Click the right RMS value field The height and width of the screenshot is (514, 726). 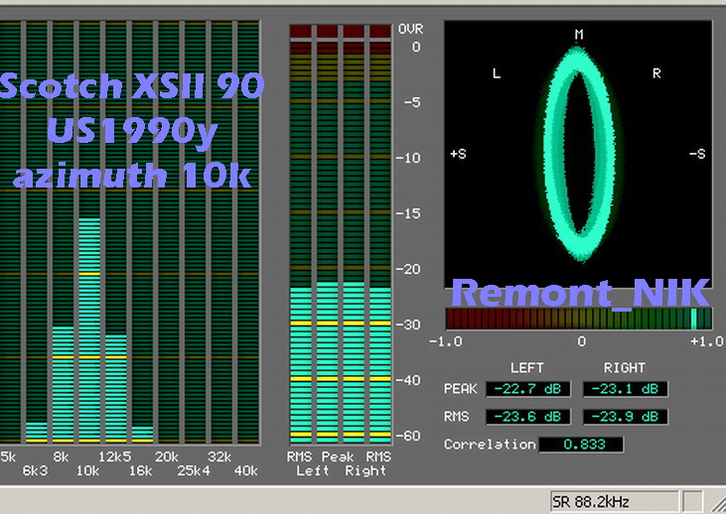click(625, 417)
